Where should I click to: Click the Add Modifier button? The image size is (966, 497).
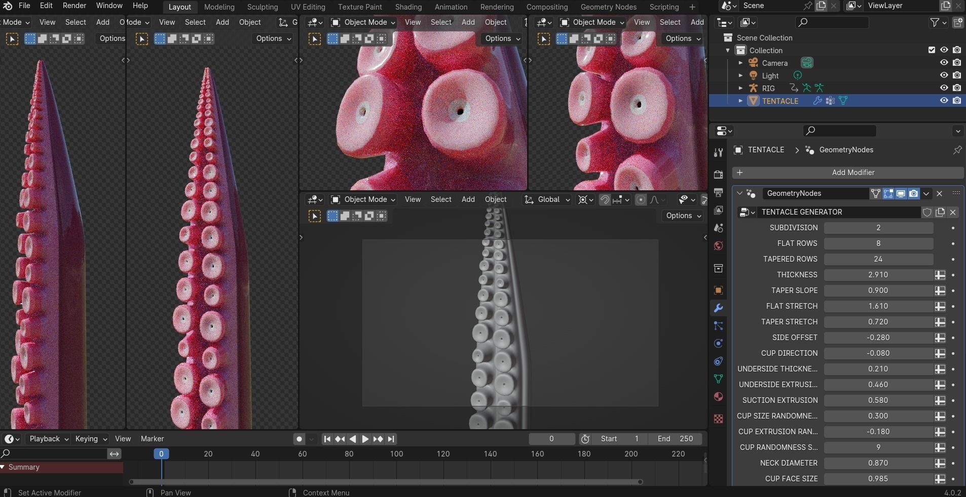(x=848, y=173)
